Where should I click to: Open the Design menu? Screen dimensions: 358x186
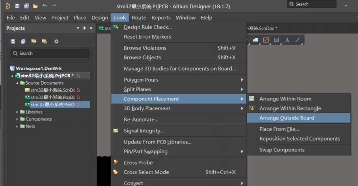coord(100,18)
